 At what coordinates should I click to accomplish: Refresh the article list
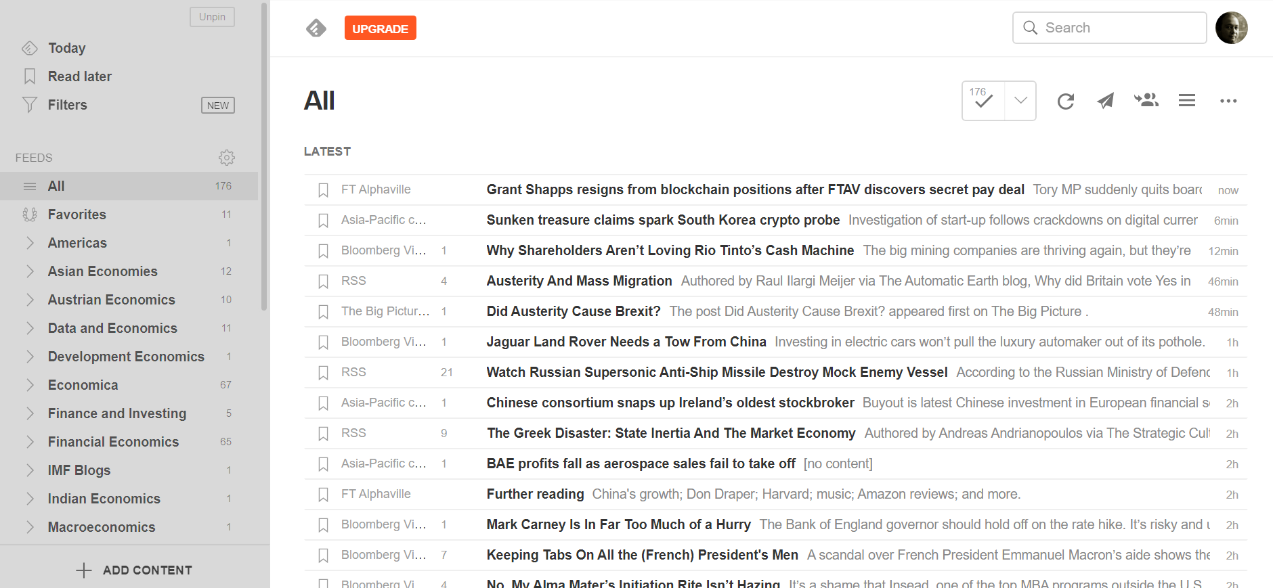click(x=1066, y=101)
